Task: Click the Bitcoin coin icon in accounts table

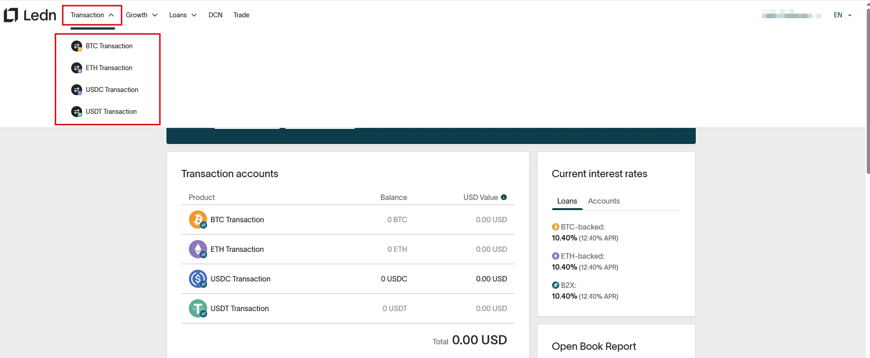Action: (198, 220)
